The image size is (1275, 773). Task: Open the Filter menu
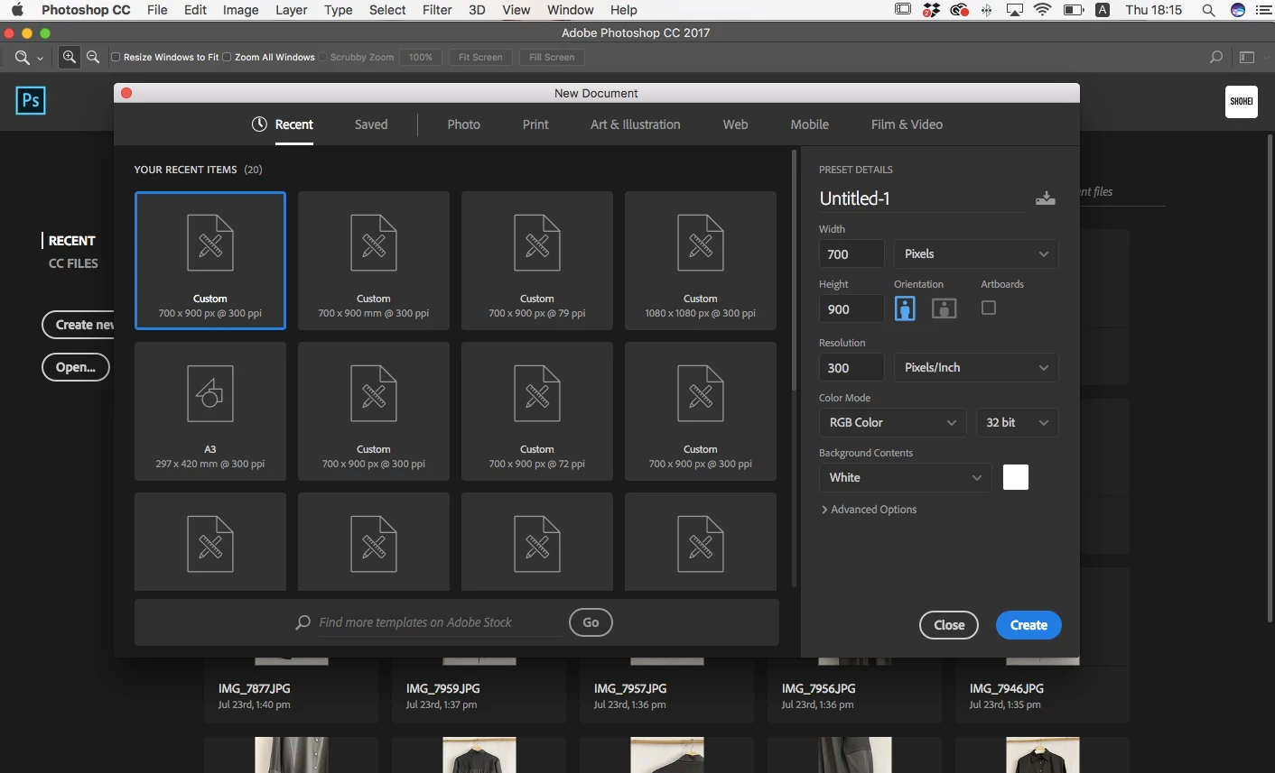[437, 10]
